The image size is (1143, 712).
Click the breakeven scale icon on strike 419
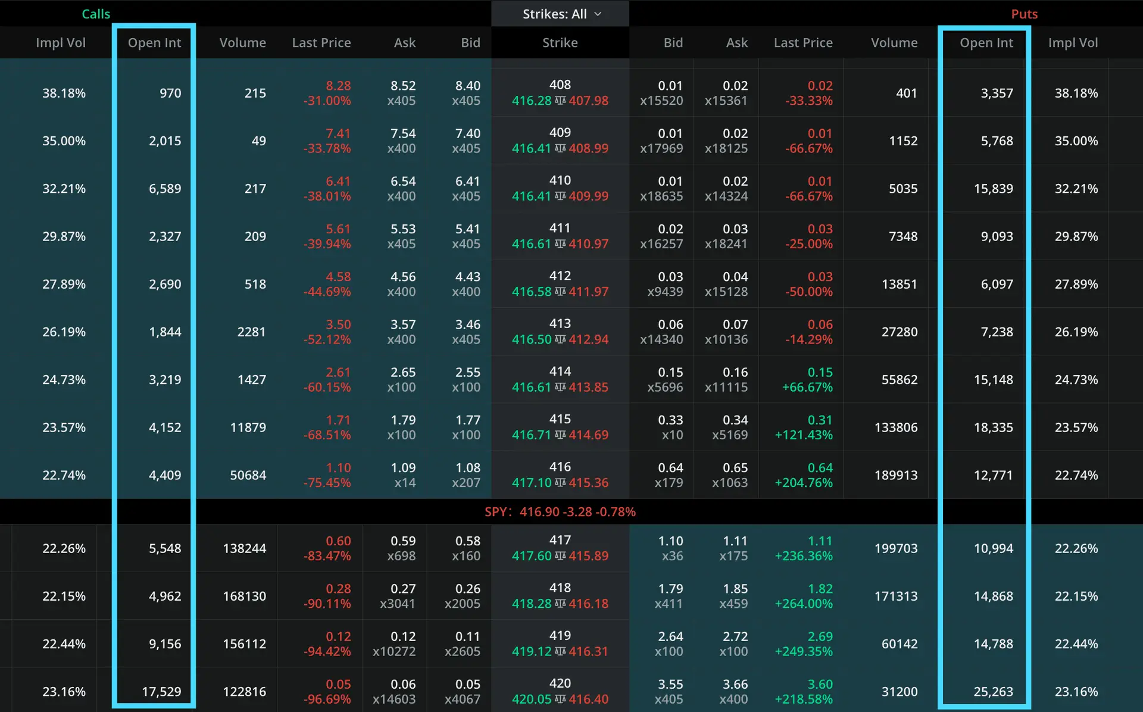pos(560,651)
